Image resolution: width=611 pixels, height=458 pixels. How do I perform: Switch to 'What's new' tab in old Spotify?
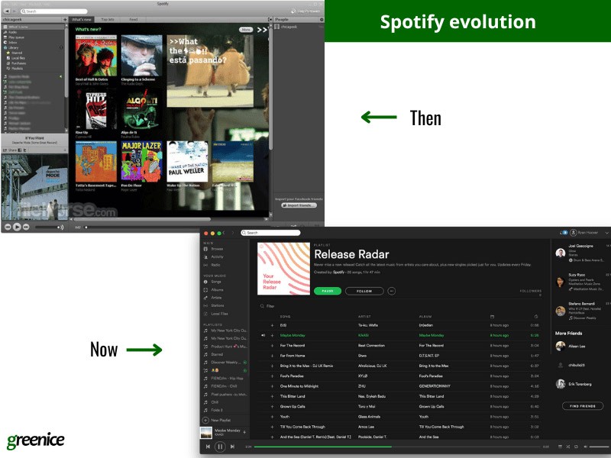coord(82,20)
